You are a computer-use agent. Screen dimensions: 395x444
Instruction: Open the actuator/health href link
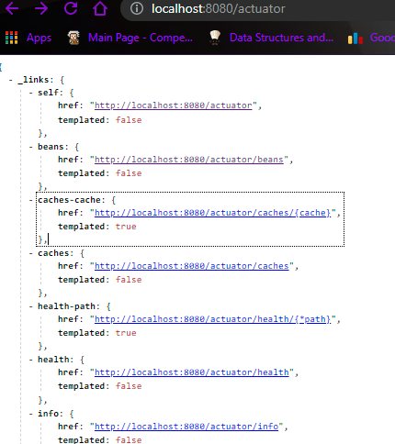pos(192,372)
